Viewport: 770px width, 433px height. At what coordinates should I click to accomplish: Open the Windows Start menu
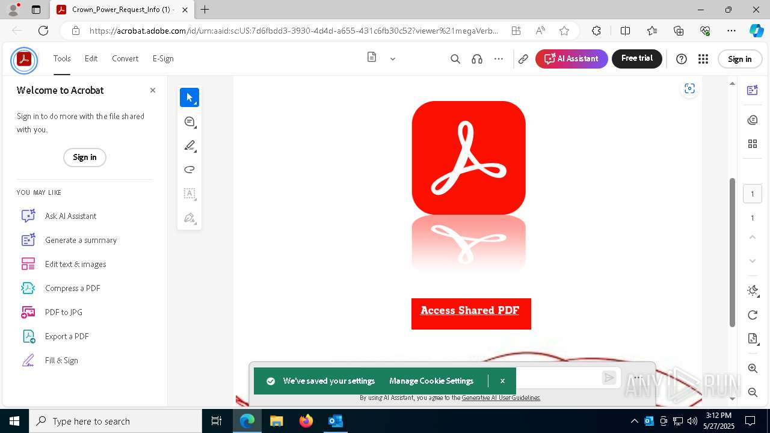tap(14, 421)
